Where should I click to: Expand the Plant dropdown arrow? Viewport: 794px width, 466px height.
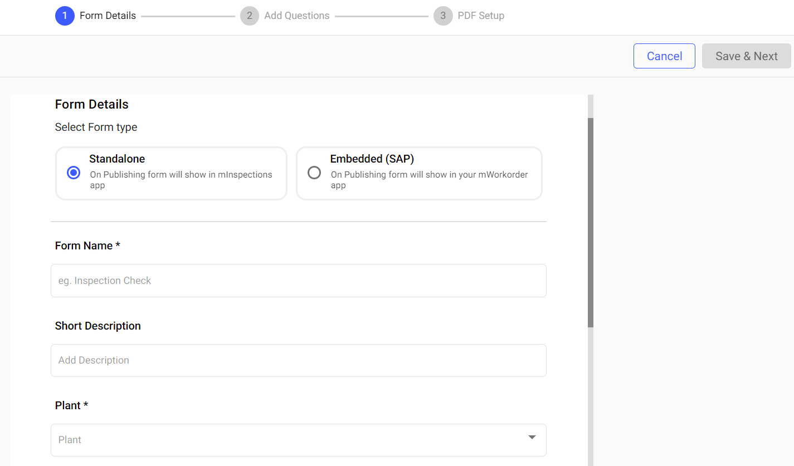pyautogui.click(x=532, y=438)
